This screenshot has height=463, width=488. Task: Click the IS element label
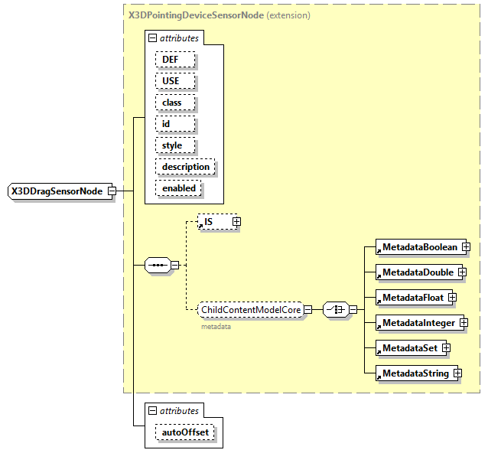(x=208, y=222)
